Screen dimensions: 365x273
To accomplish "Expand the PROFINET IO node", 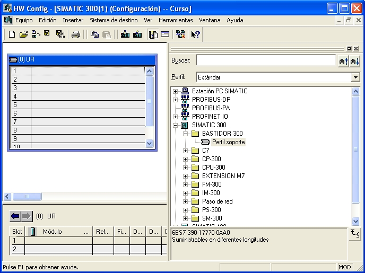I will pyautogui.click(x=175, y=117).
